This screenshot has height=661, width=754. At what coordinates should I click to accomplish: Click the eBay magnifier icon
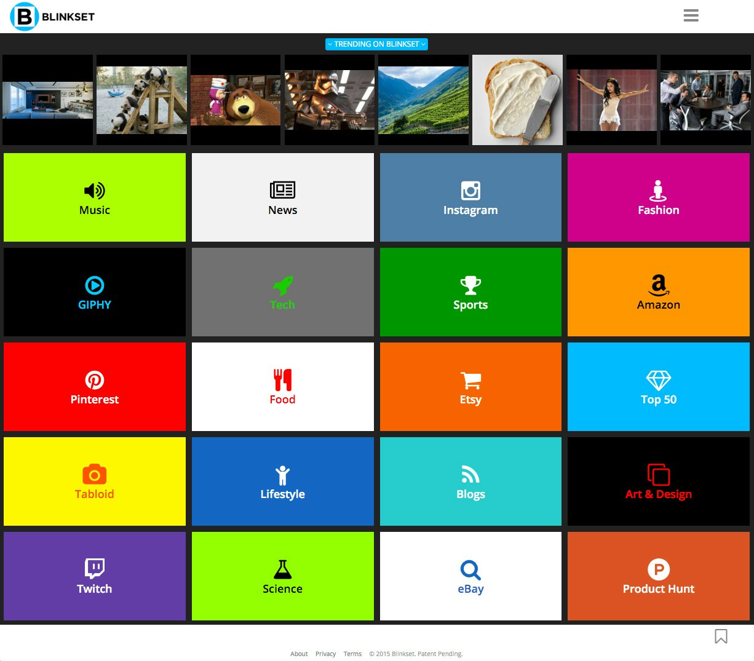tap(470, 570)
